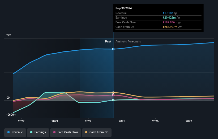The image size is (218, 139).
Task: Select the 2026 x-axis label
Action: 155,121
